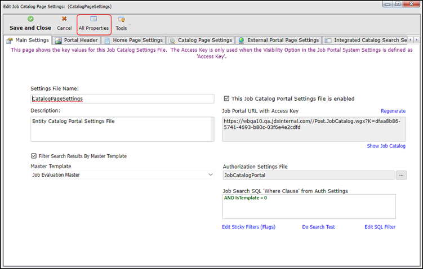Toggle Filter Search Results By Master Template
This screenshot has height=269, width=423.
(x=34, y=156)
